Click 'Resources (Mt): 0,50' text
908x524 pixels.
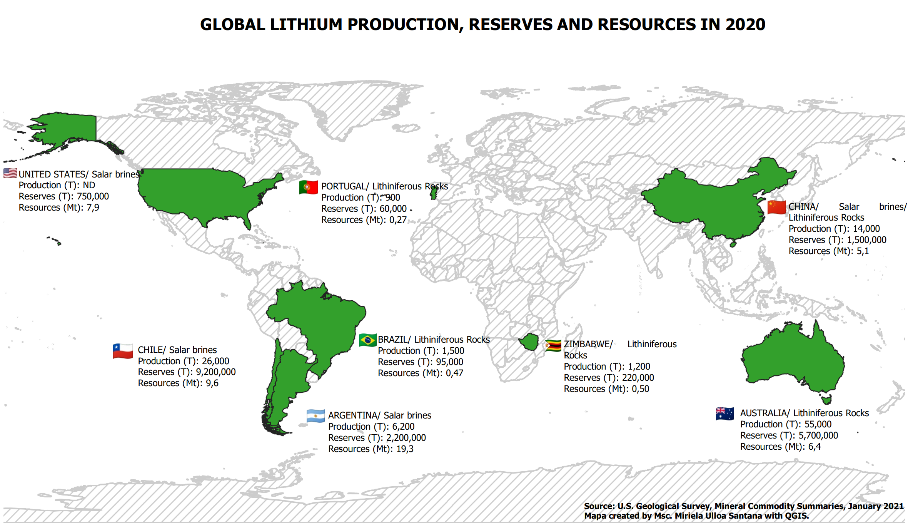[606, 389]
